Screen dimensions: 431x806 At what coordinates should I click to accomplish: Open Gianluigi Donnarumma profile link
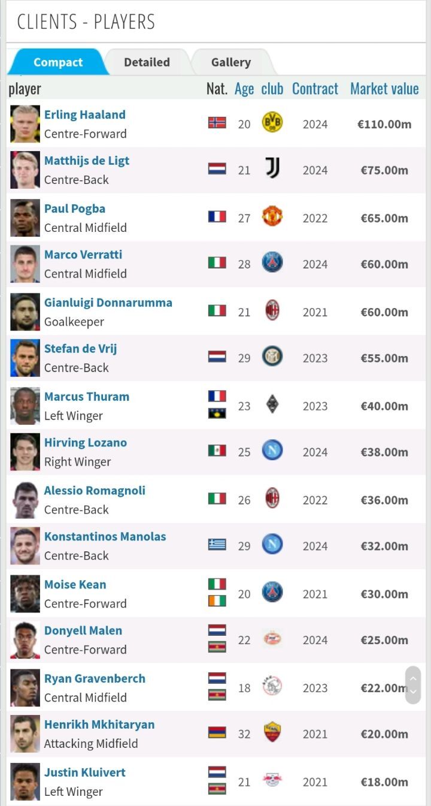108,303
